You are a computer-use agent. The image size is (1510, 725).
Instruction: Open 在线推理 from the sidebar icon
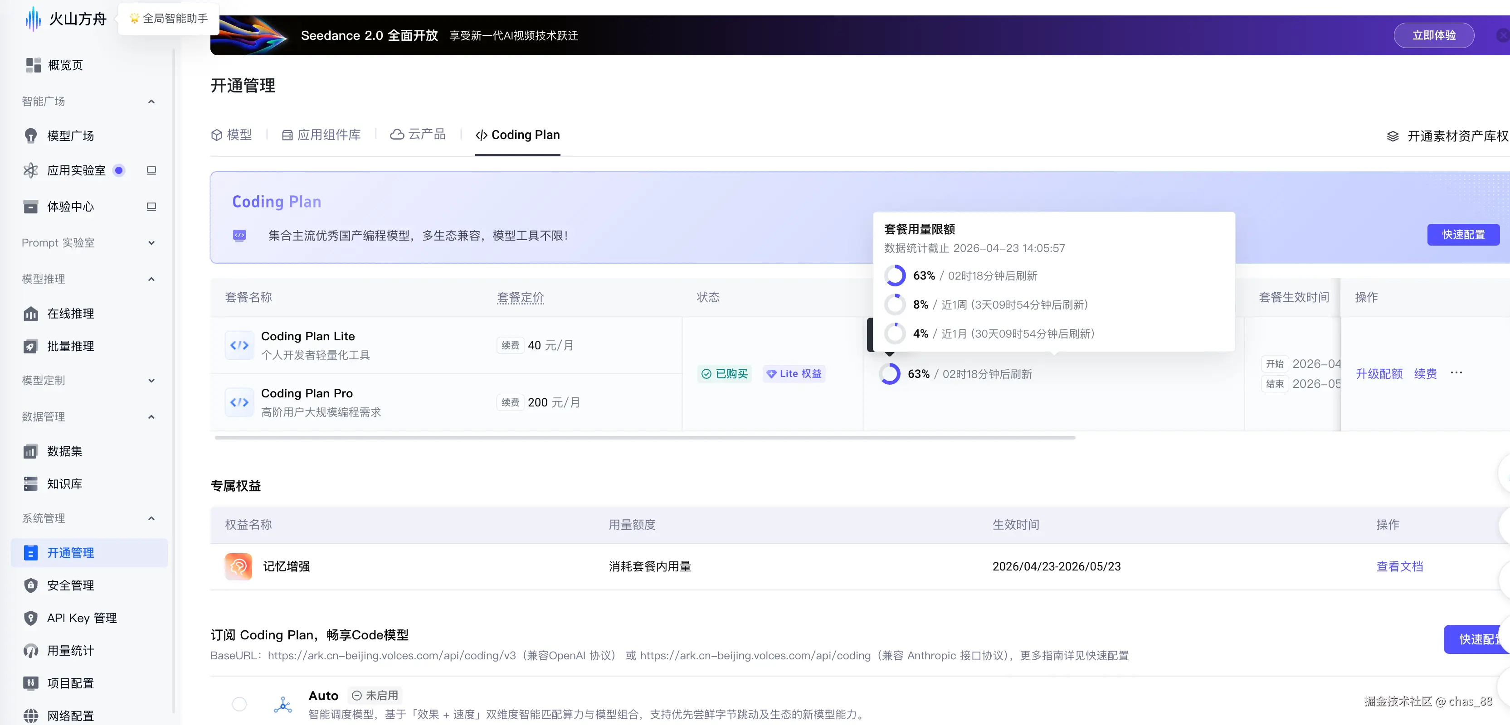click(30, 314)
